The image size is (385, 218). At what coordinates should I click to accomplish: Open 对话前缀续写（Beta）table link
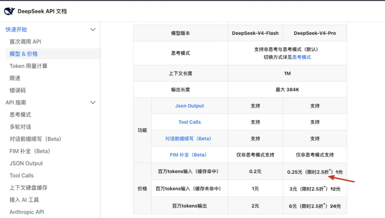tap(188, 139)
